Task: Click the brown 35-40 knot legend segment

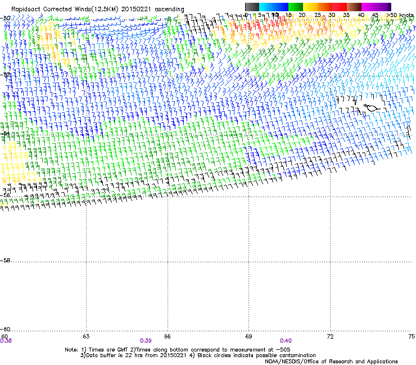Action: pos(354,7)
